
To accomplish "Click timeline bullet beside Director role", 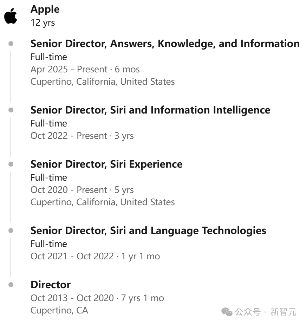I will 11,285.
